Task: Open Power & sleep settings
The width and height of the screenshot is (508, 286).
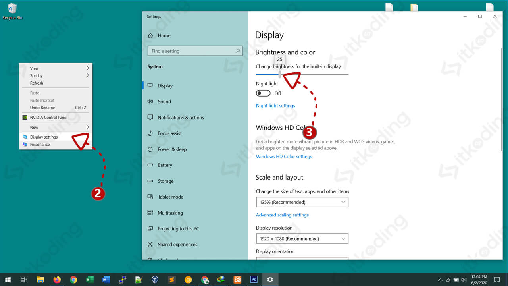Action: (167, 149)
